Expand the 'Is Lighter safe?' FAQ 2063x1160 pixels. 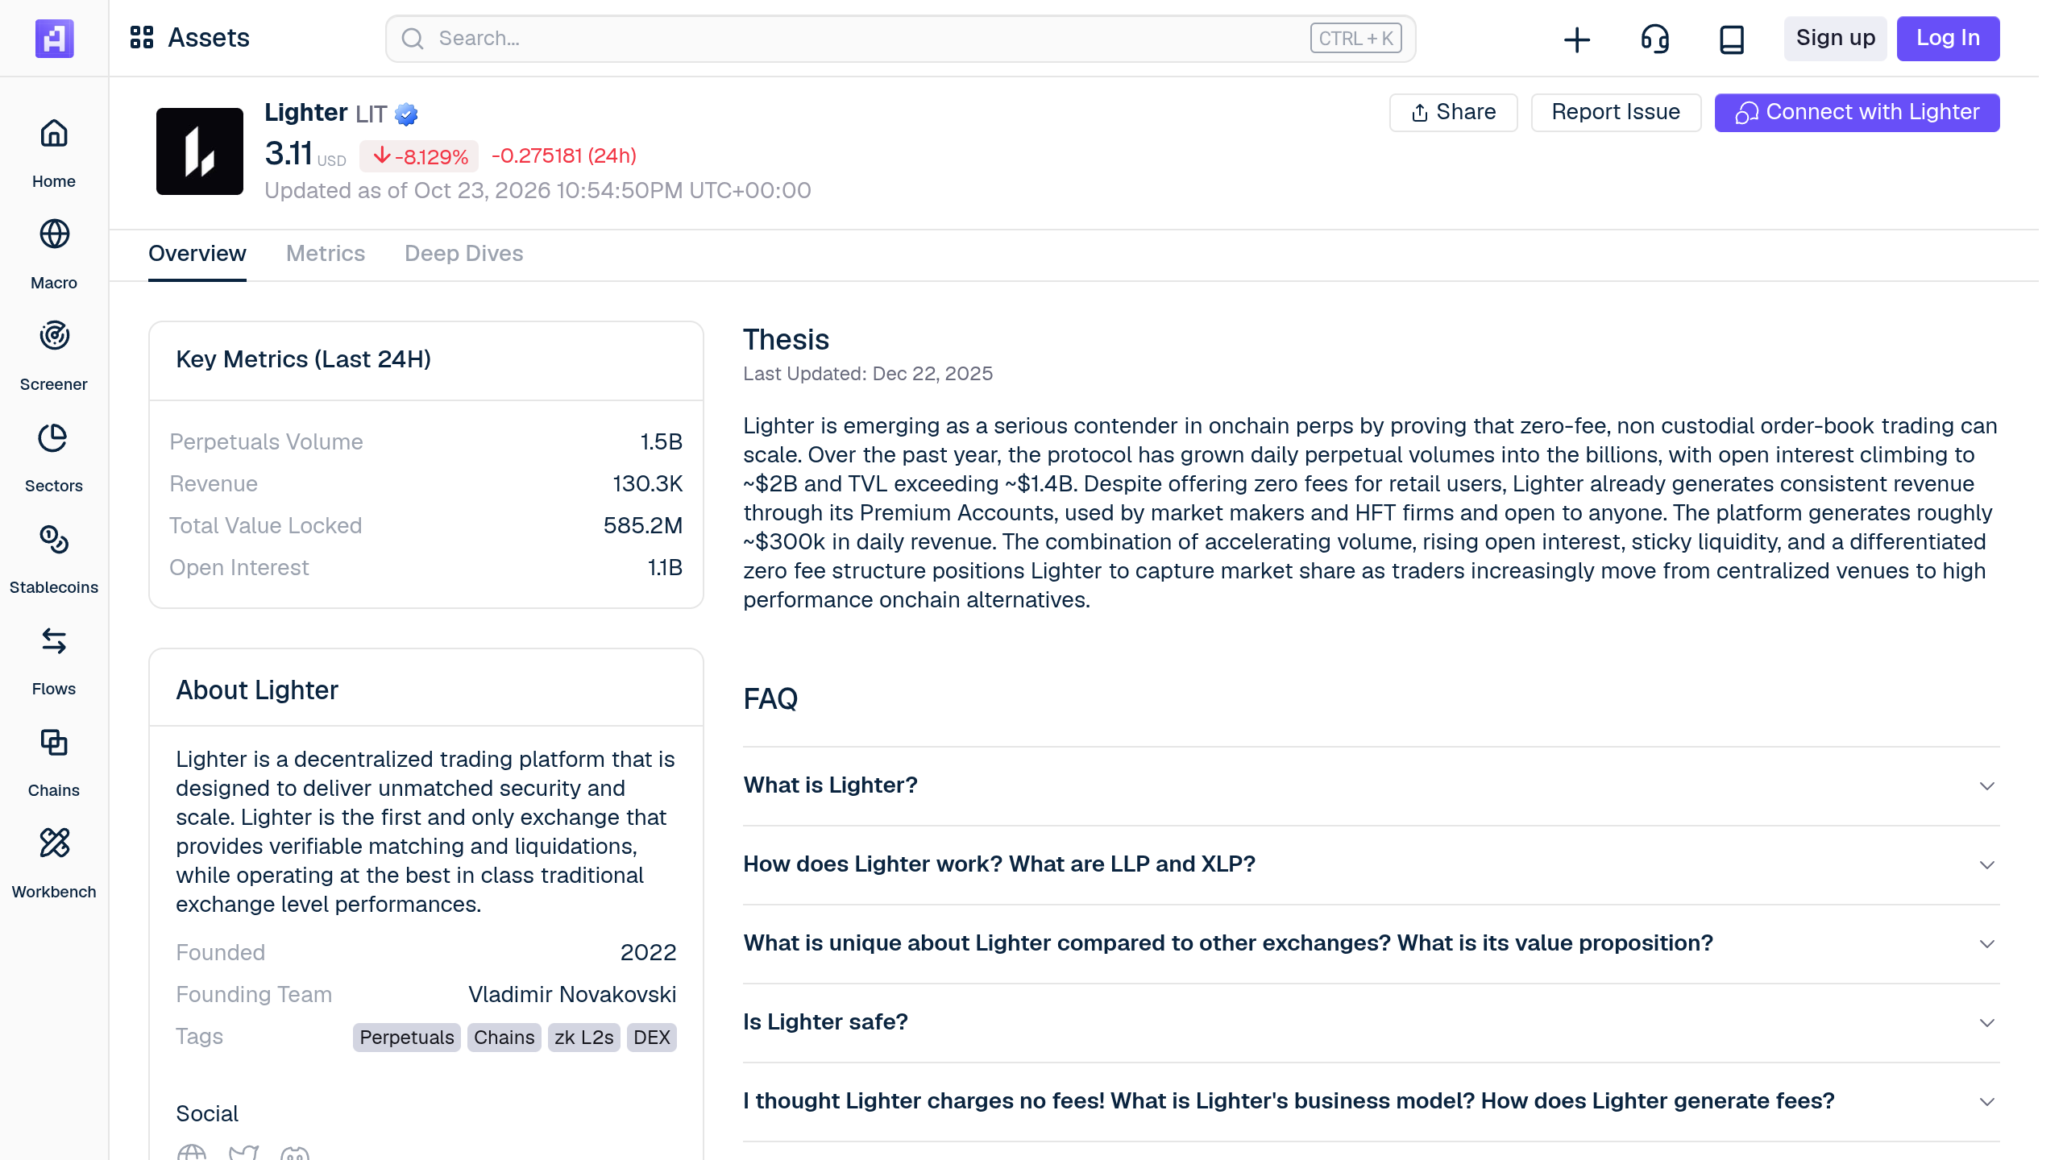click(1372, 1022)
